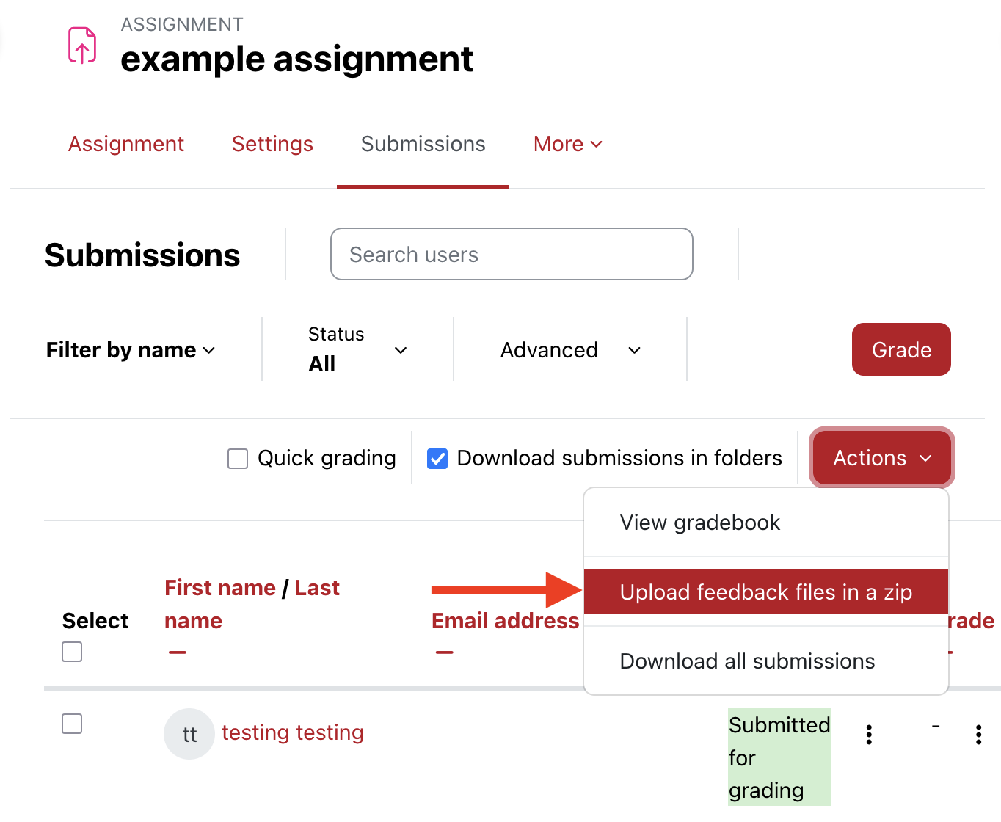
Task: Open testing testing's profile link
Action: (x=293, y=732)
